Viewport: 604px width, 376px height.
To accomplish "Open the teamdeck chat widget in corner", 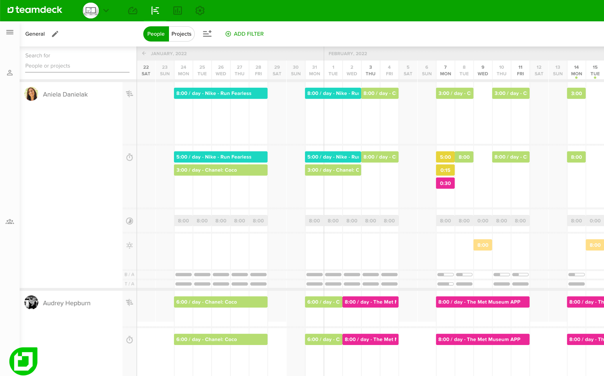I will [x=23, y=361].
